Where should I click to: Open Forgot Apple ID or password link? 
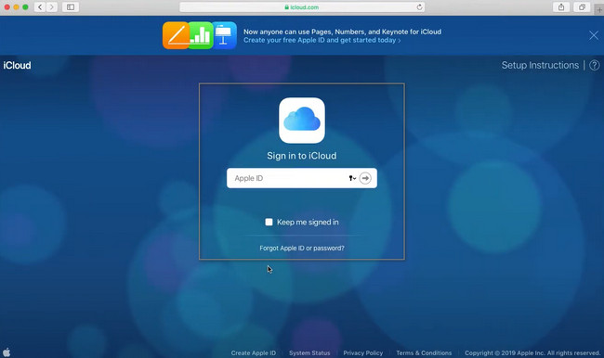[x=302, y=248]
